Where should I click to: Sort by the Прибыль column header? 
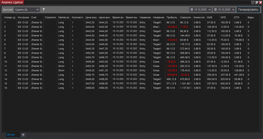point(172,18)
